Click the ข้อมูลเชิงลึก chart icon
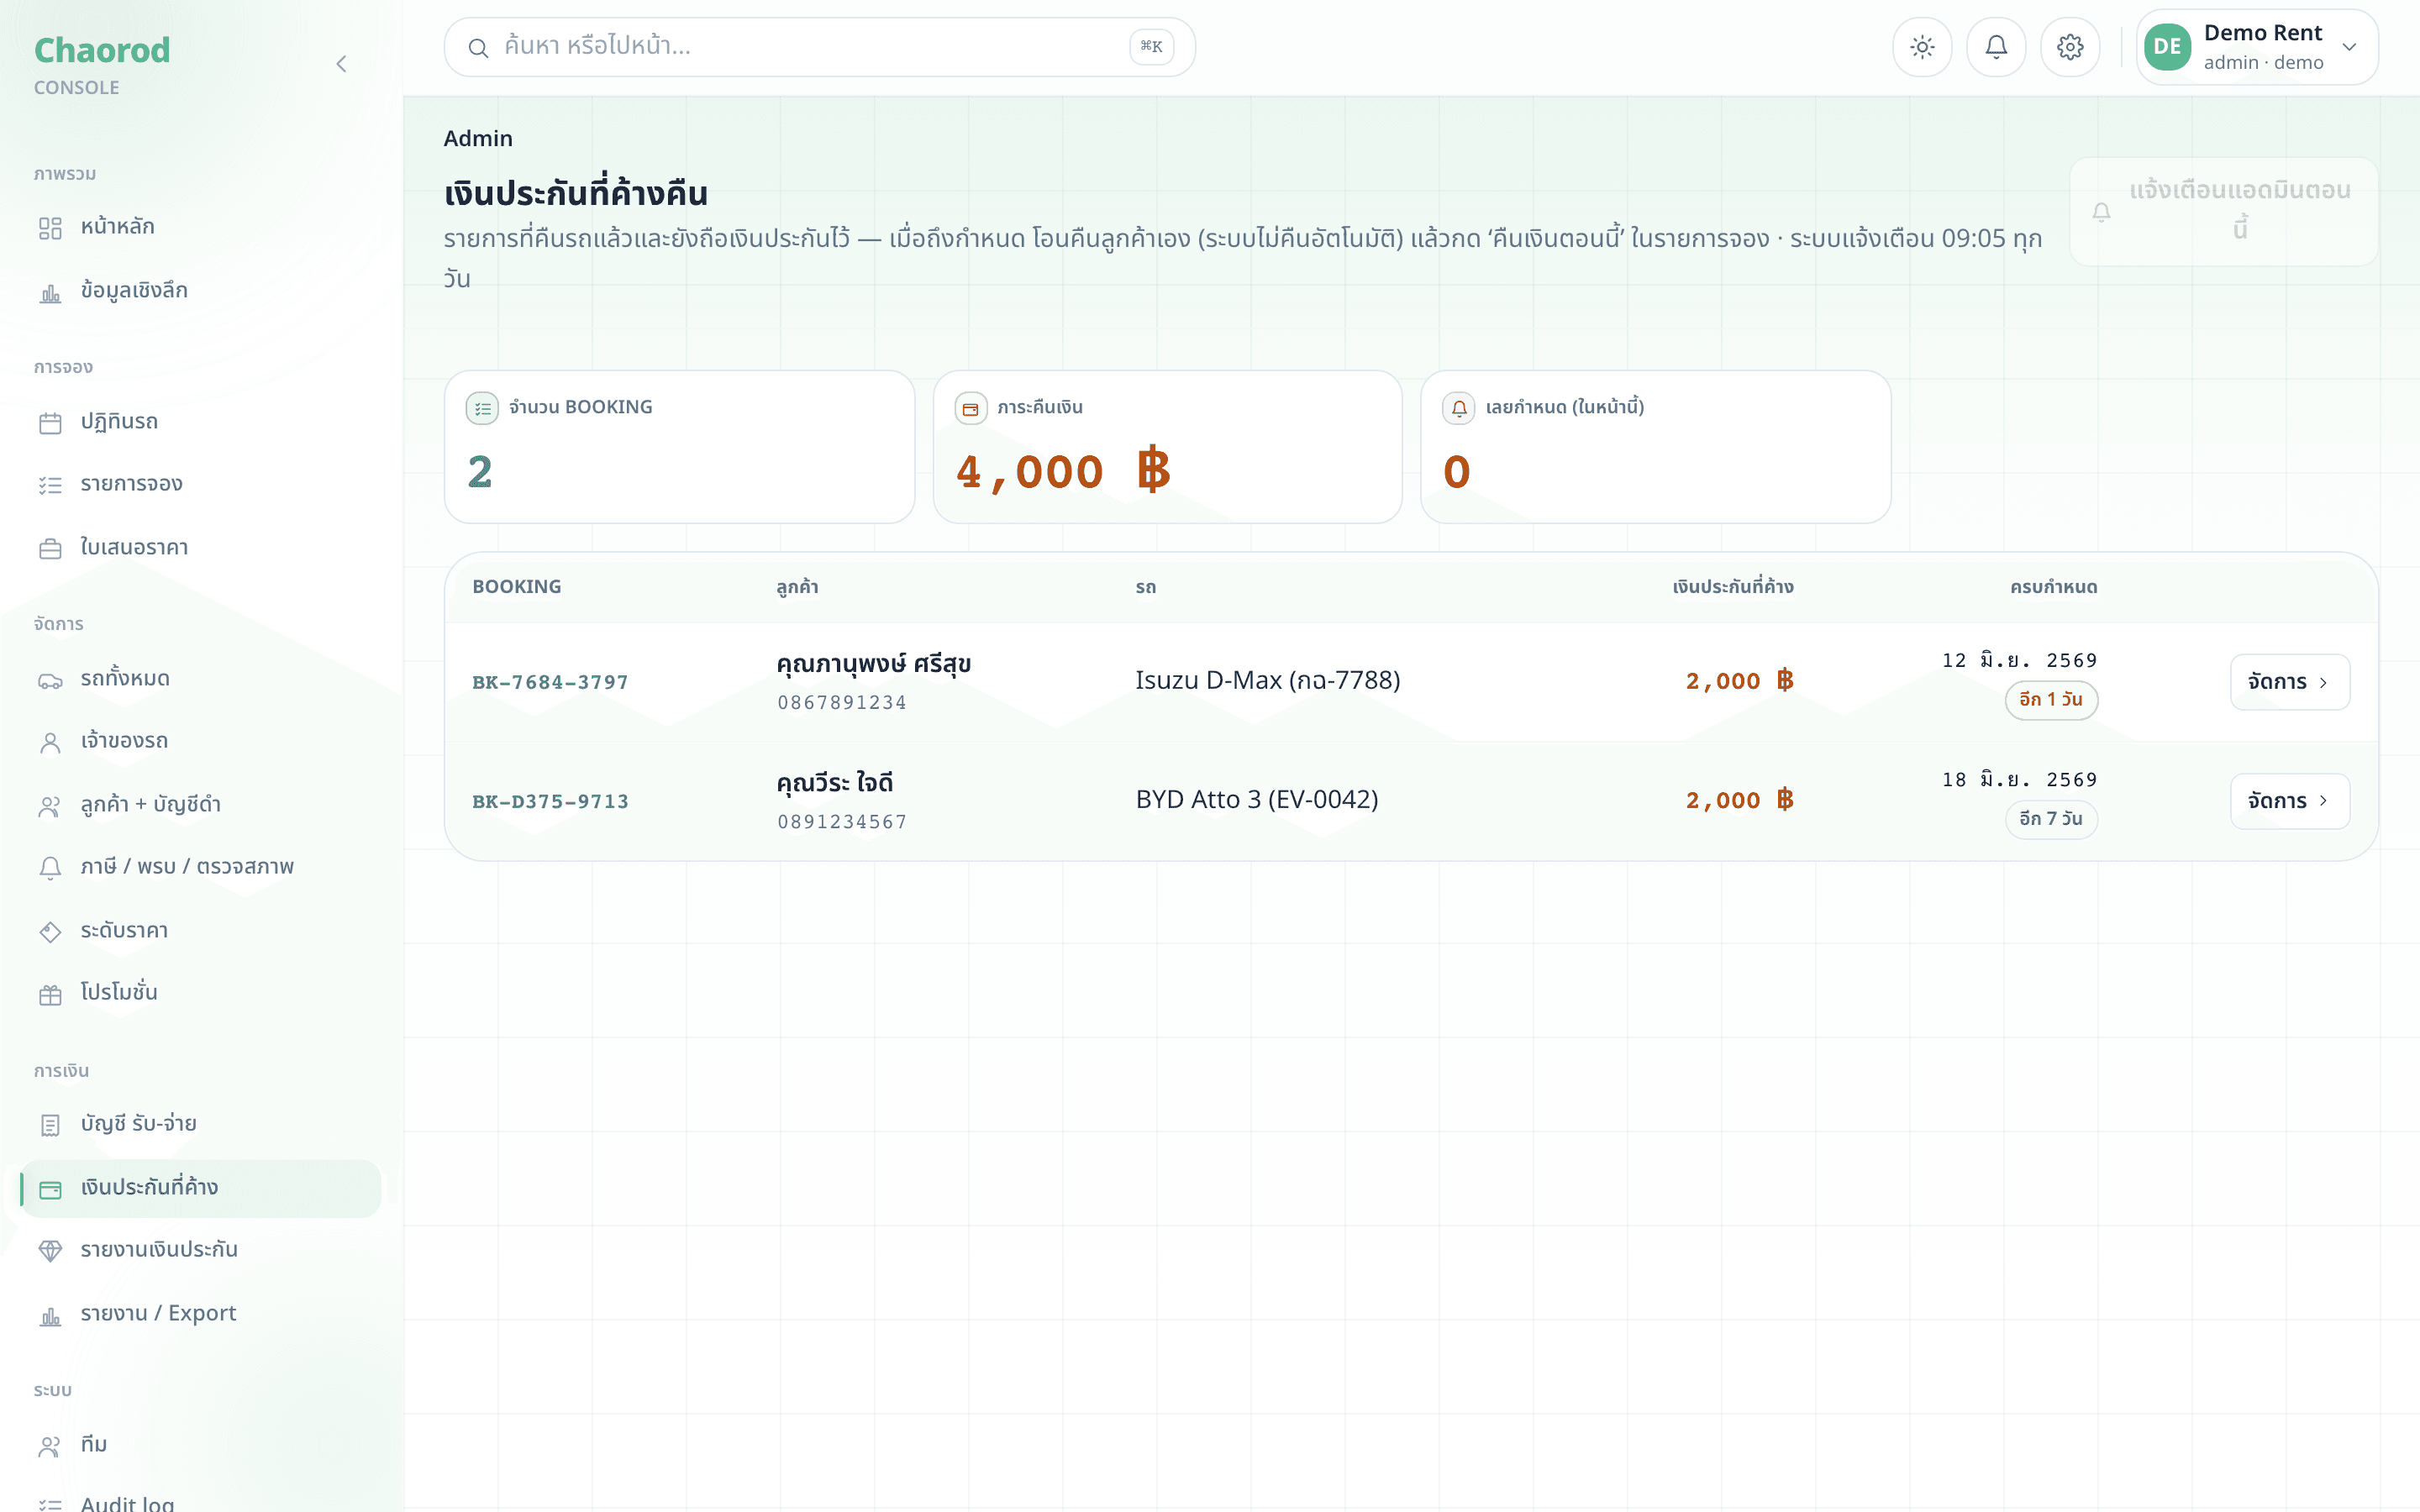Viewport: 2420px width, 1512px height. (50, 293)
